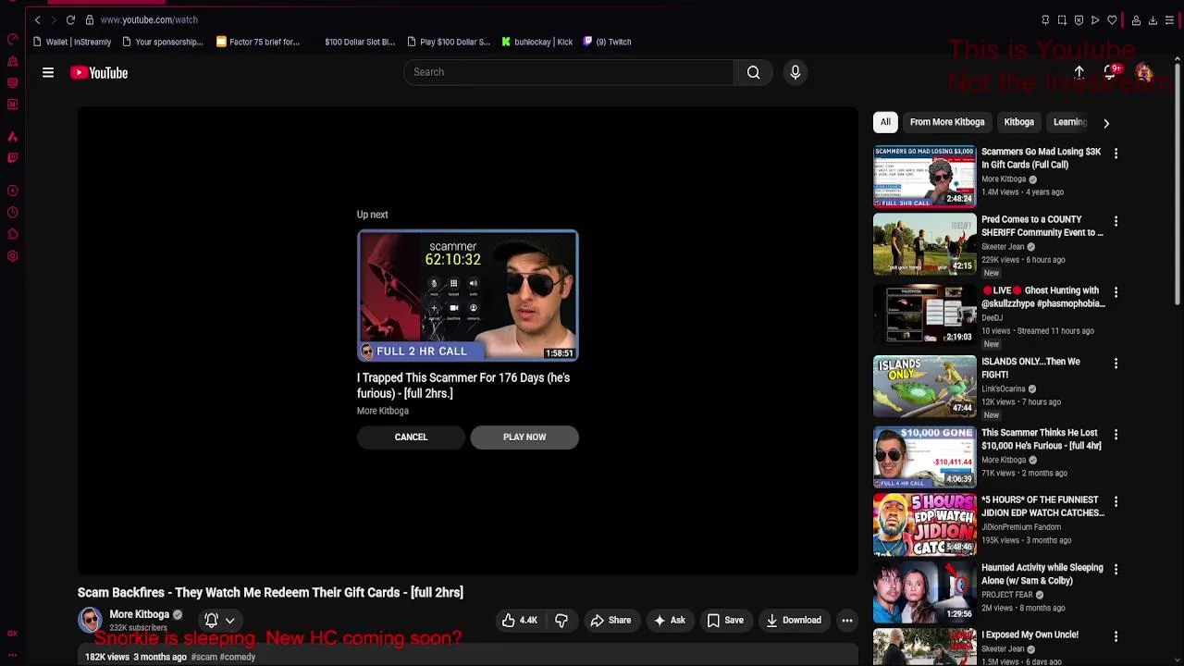Click the browser address bar URL
The height and width of the screenshot is (666, 1184).
(x=149, y=19)
